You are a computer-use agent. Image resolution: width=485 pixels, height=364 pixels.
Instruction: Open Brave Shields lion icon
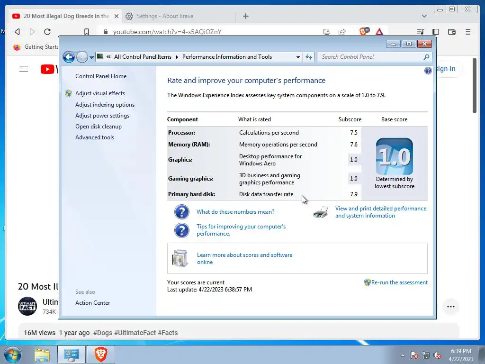(364, 31)
